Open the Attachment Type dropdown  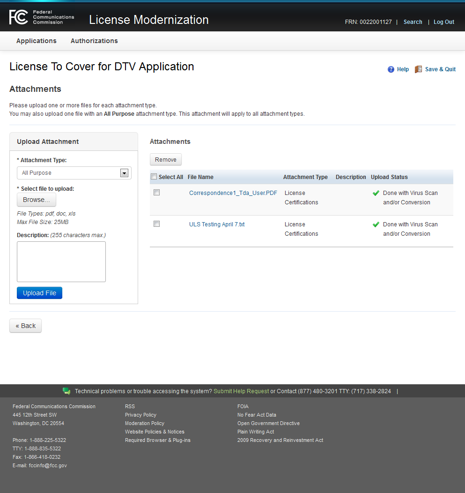click(70, 173)
